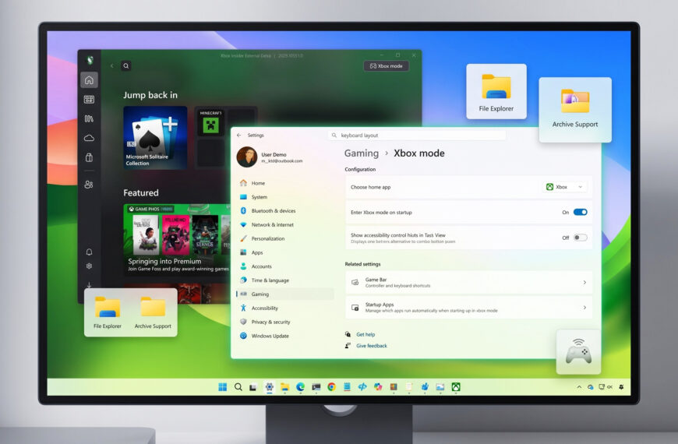
Task: Select Home in Settings navigation
Action: 285,183
